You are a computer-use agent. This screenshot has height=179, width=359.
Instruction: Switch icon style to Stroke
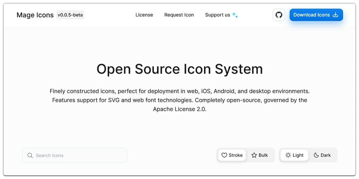232,155
